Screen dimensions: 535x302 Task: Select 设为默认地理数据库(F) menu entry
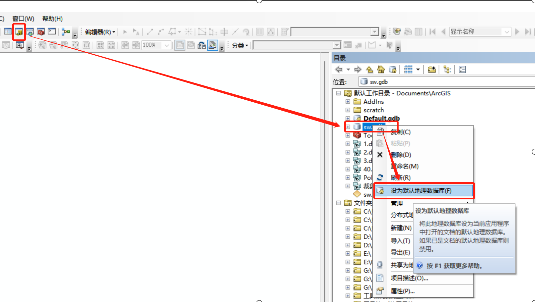click(x=424, y=191)
